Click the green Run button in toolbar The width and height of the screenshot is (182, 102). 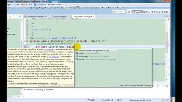point(37,8)
